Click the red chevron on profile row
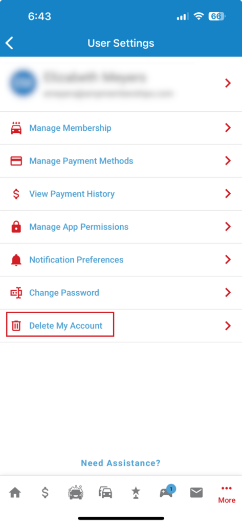 (228, 83)
